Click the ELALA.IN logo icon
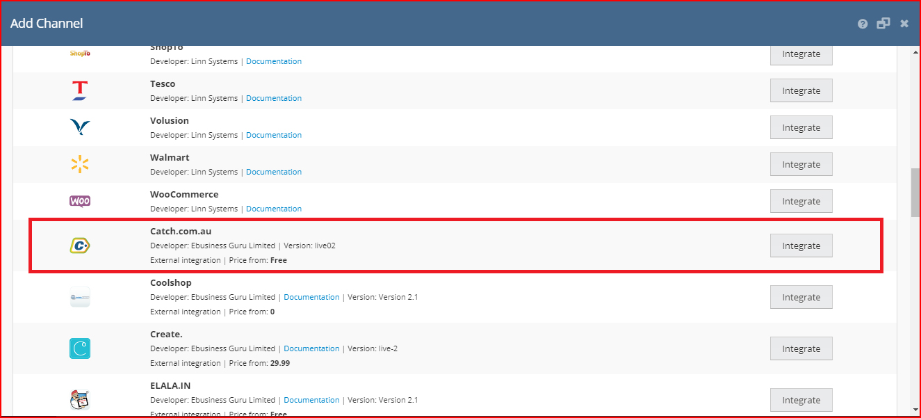Image resolution: width=921 pixels, height=418 pixels. (x=81, y=400)
